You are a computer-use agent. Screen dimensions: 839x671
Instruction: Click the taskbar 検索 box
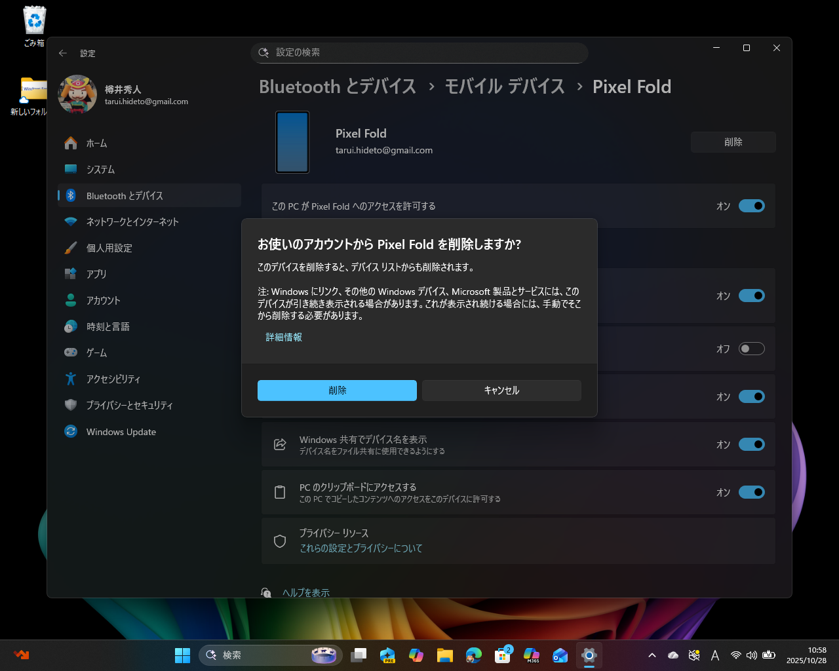pyautogui.click(x=271, y=655)
